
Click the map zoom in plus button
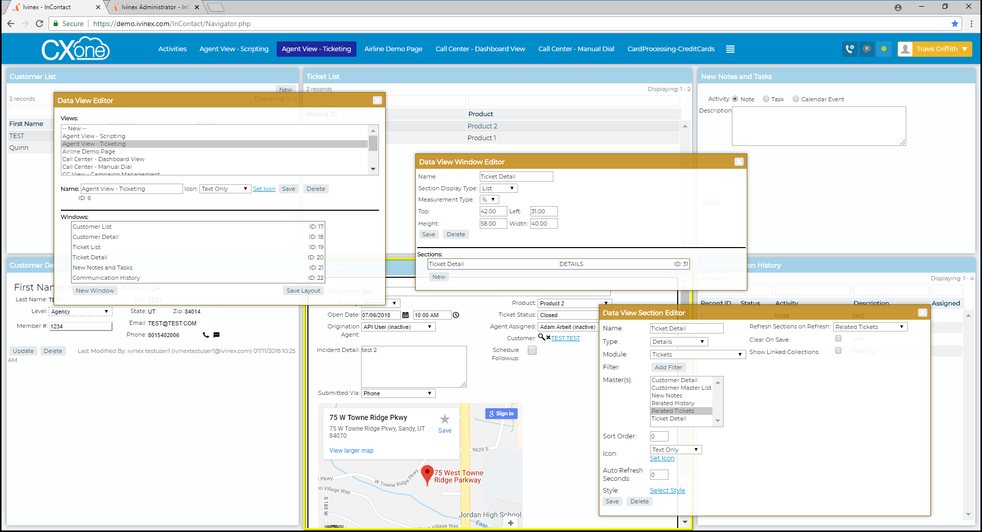point(510,523)
